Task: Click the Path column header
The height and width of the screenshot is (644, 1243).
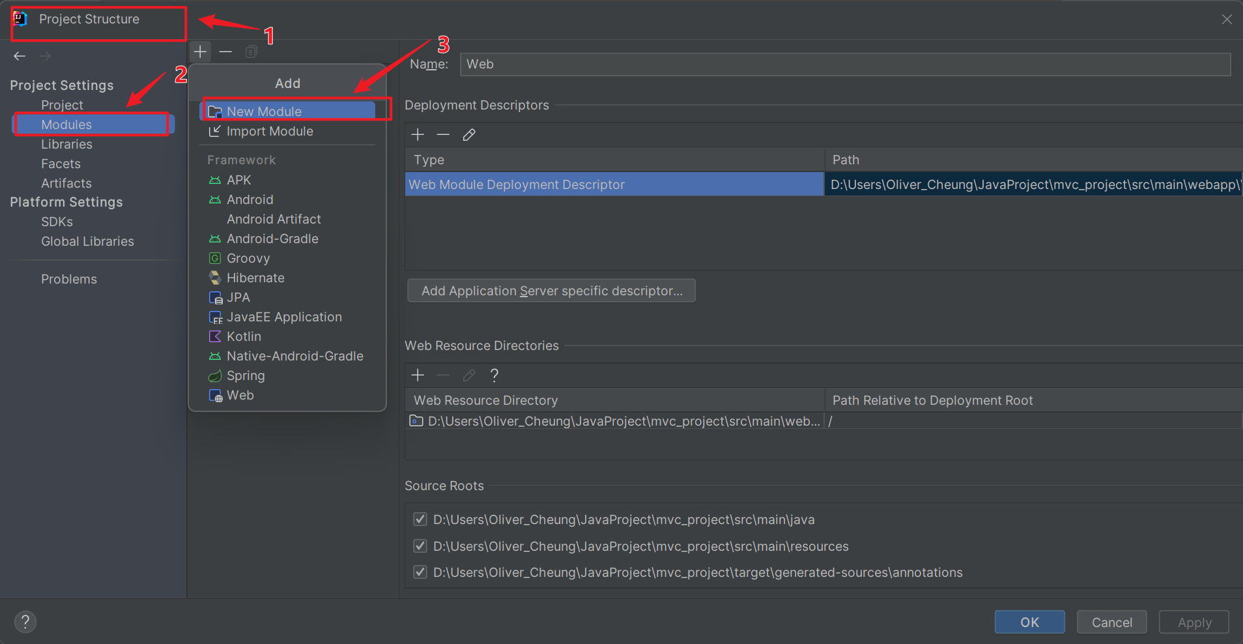Action: (x=1033, y=160)
